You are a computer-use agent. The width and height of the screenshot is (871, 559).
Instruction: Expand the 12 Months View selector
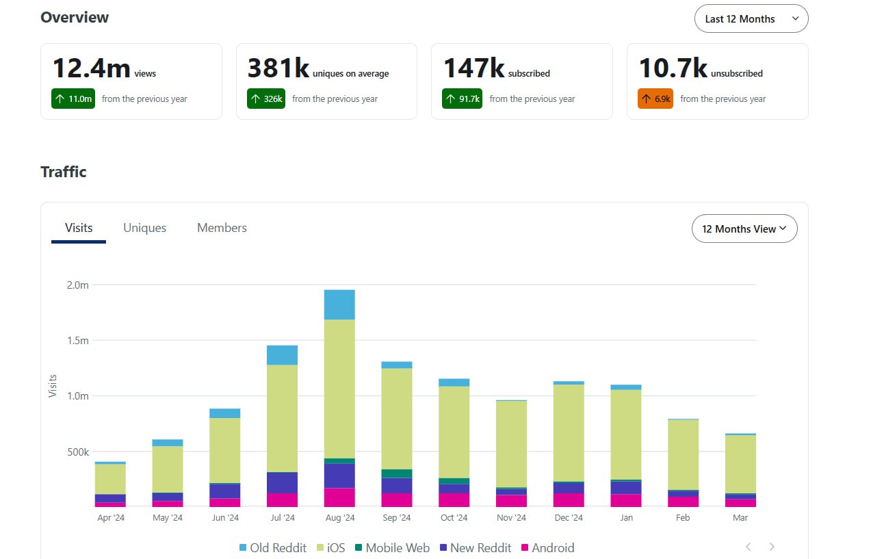coord(744,229)
